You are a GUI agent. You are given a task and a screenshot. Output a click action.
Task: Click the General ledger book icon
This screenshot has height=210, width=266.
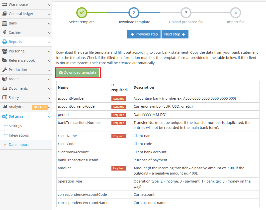pos(4,14)
